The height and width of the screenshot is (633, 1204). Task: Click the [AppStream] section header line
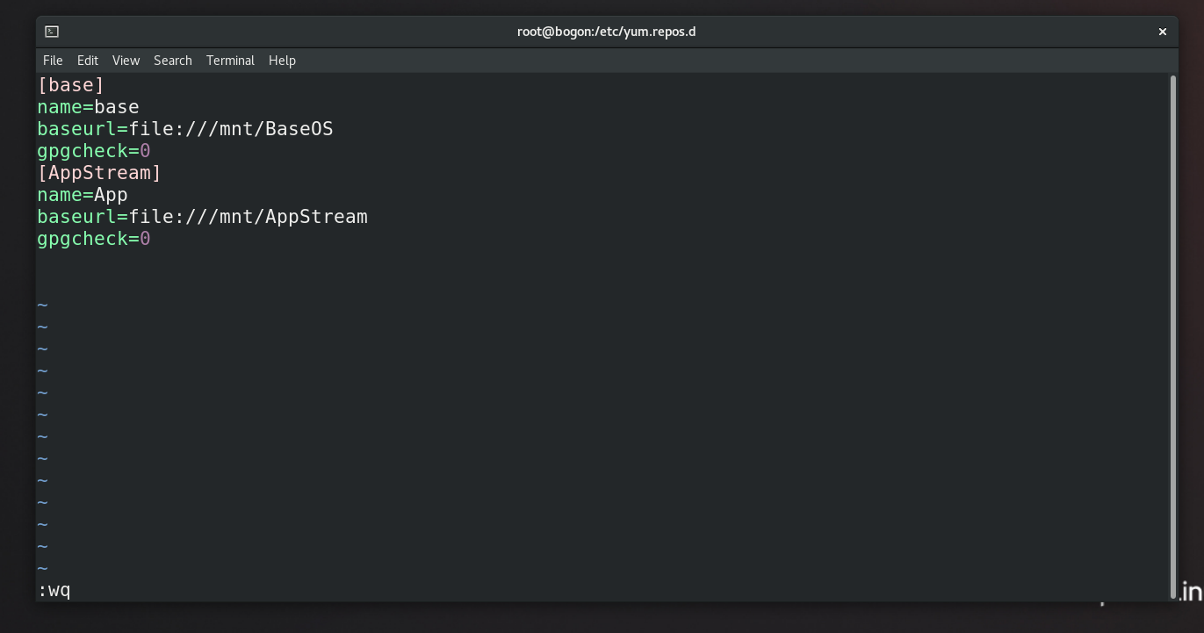[x=99, y=172]
